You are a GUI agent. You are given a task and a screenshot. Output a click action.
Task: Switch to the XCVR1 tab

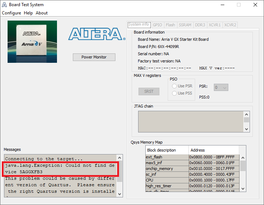coord(215,25)
